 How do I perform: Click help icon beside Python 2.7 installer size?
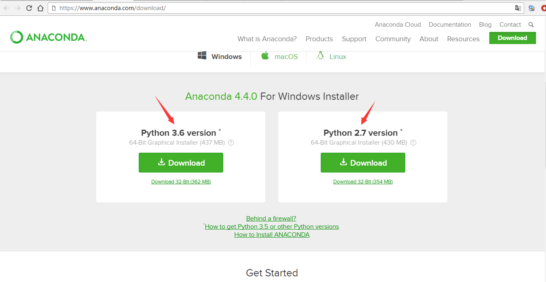tap(413, 143)
